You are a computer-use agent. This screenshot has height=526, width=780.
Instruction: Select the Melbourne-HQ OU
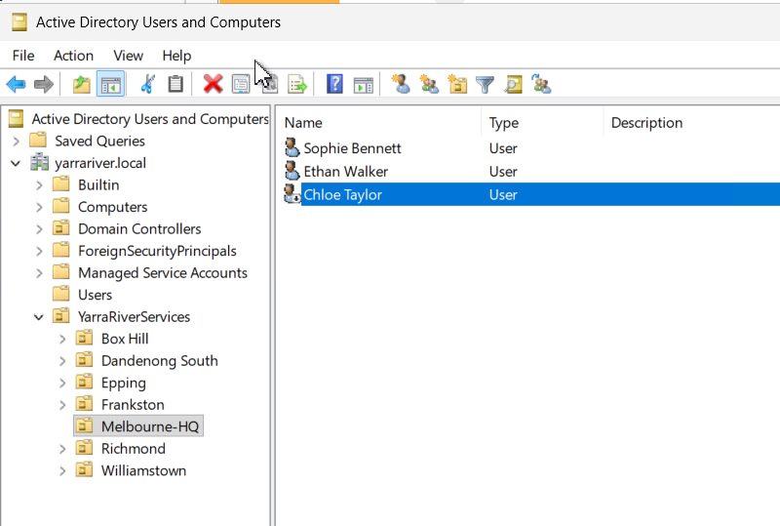[150, 426]
